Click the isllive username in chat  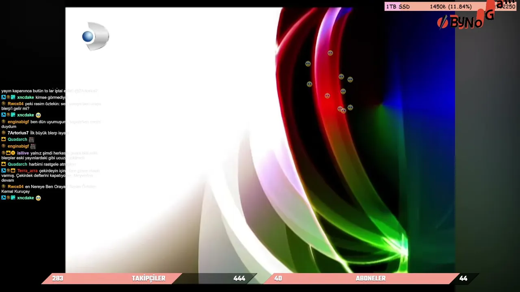coord(23,153)
